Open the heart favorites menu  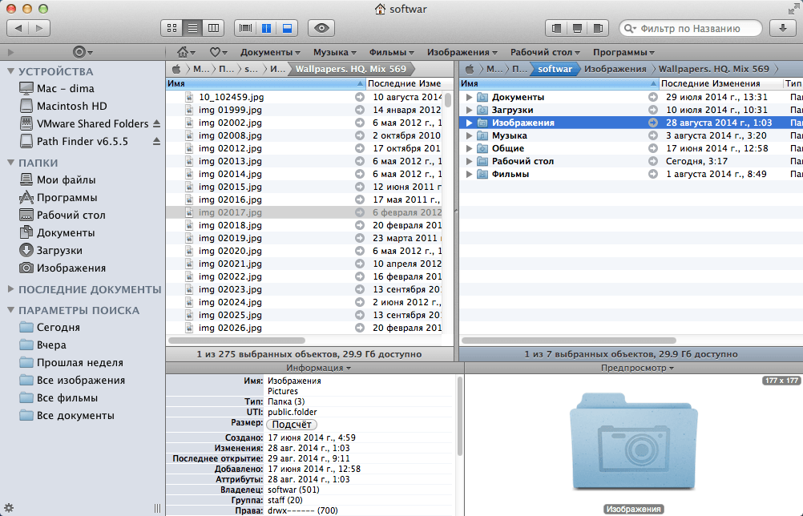coord(218,52)
